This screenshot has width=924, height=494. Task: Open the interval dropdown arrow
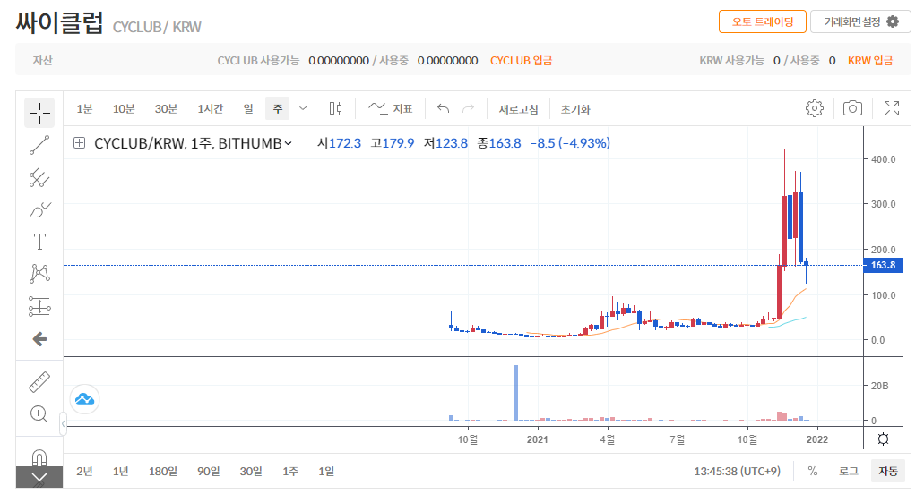(303, 109)
